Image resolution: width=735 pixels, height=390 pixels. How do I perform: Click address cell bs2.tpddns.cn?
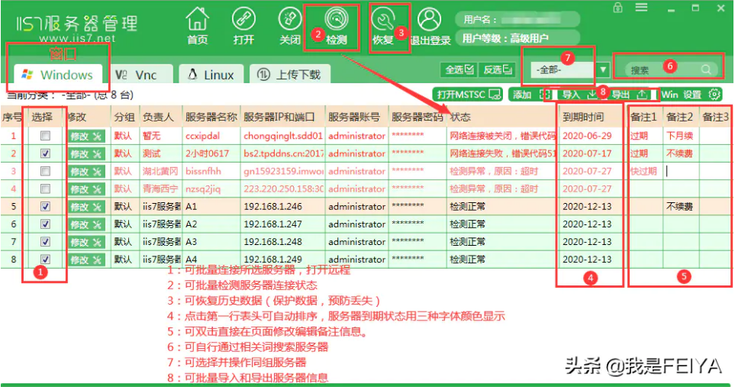coord(283,153)
